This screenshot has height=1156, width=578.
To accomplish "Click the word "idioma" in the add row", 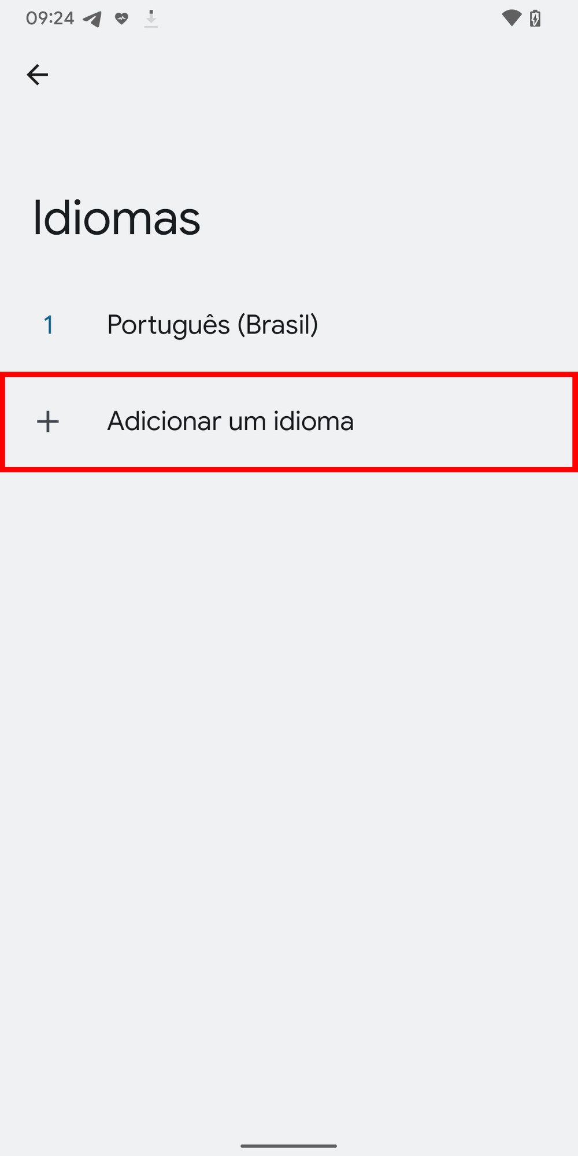I will pyautogui.click(x=313, y=421).
